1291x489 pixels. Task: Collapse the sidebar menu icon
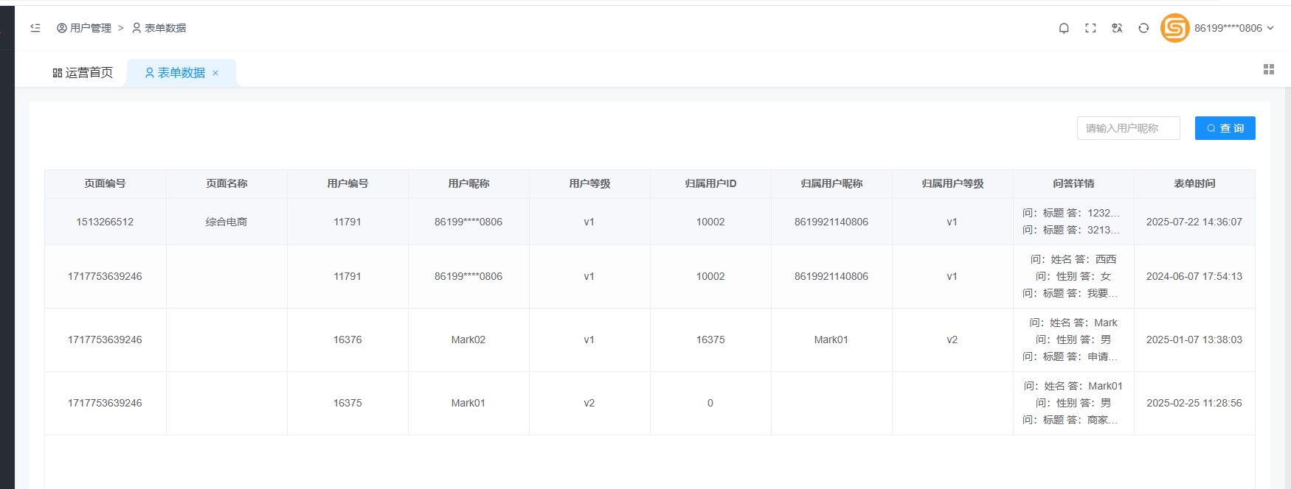35,28
